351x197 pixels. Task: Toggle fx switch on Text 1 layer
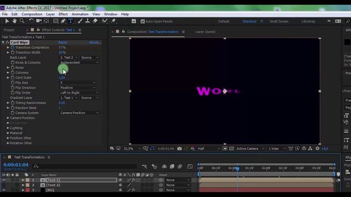coord(134,180)
